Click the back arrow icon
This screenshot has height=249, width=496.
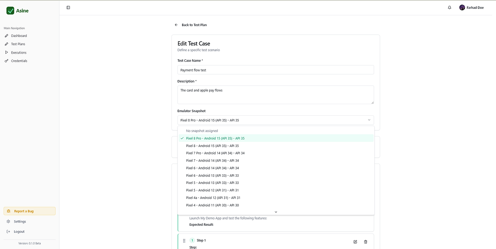[x=176, y=24]
